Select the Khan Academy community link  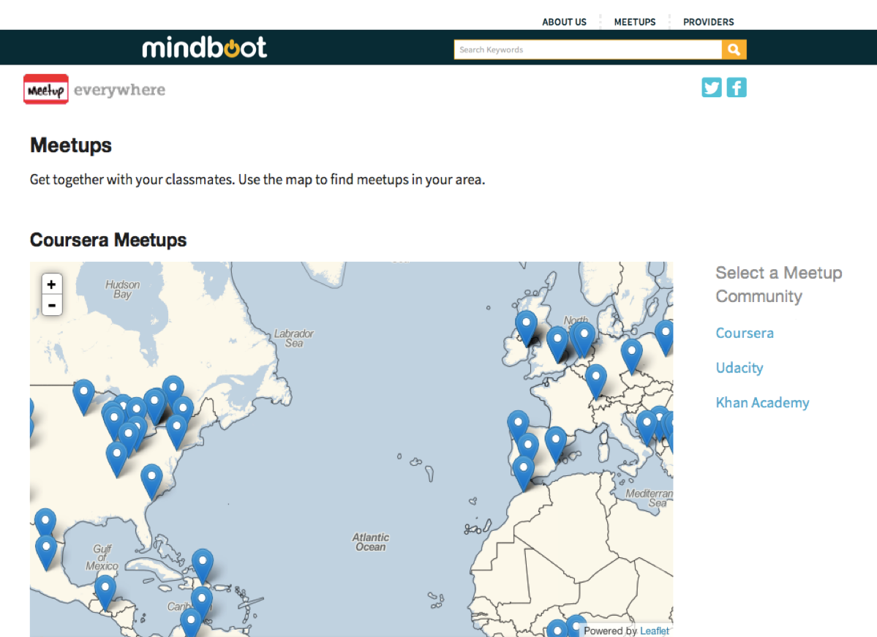(x=762, y=403)
